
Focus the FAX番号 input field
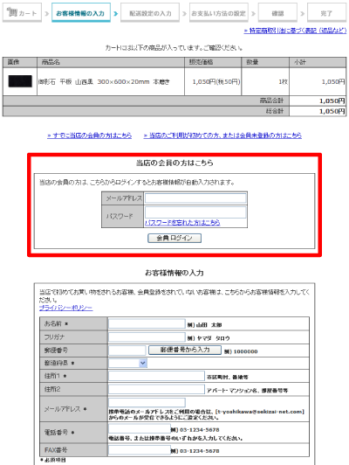click(x=139, y=450)
